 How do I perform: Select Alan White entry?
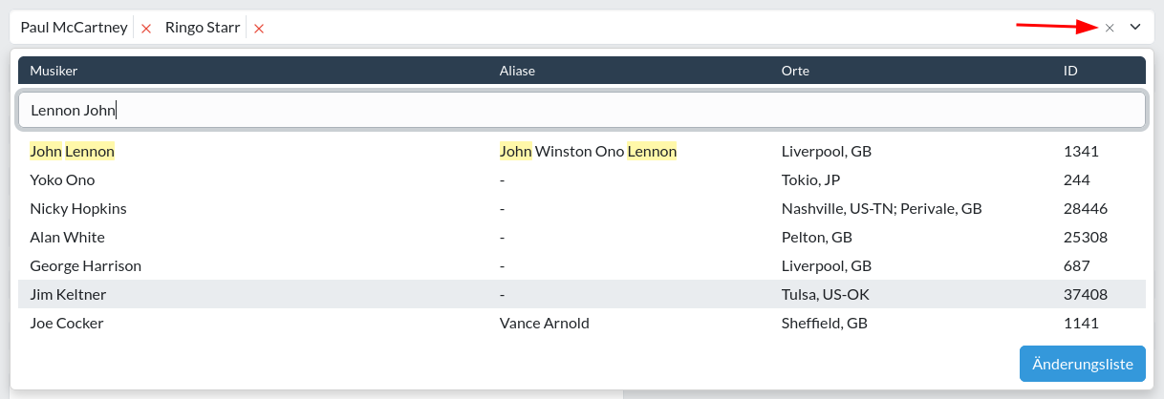[x=582, y=237]
